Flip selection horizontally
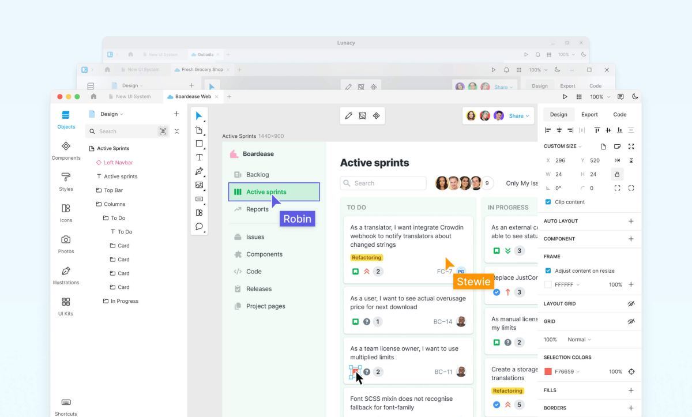The width and height of the screenshot is (692, 417). tap(618, 160)
